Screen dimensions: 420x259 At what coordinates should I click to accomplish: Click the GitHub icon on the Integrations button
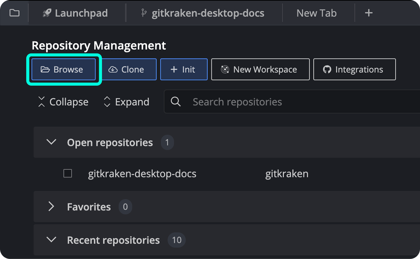pyautogui.click(x=328, y=69)
